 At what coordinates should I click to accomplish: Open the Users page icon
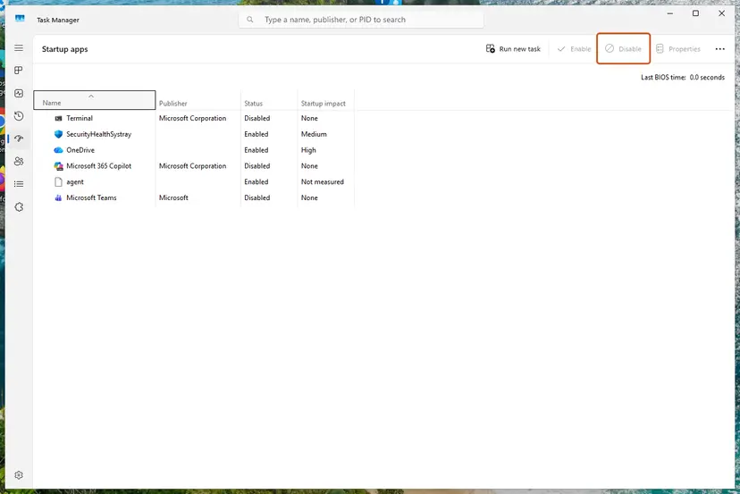click(19, 162)
